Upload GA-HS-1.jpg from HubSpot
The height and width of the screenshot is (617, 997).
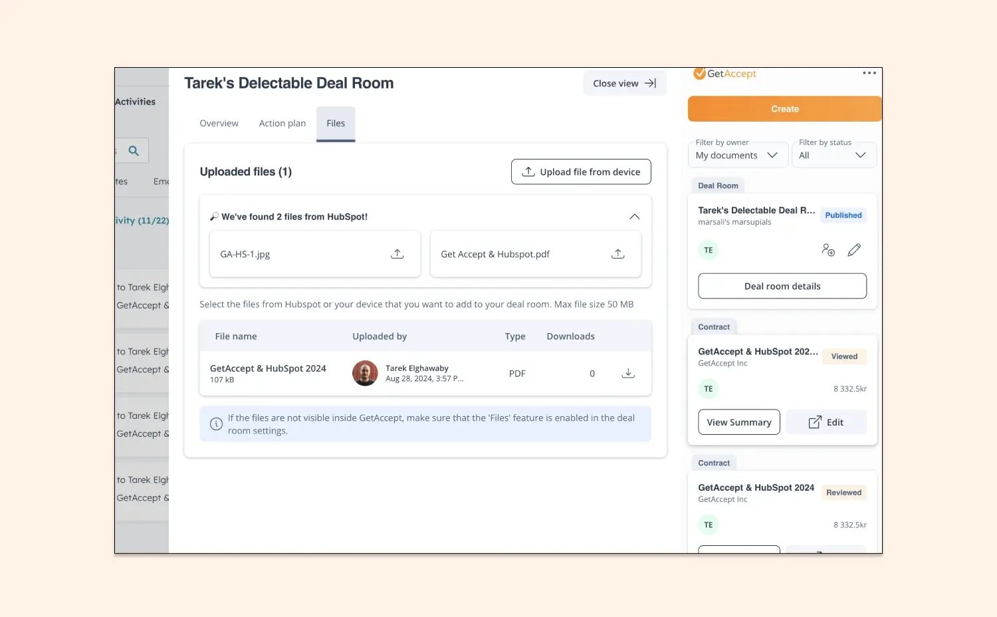click(x=397, y=254)
